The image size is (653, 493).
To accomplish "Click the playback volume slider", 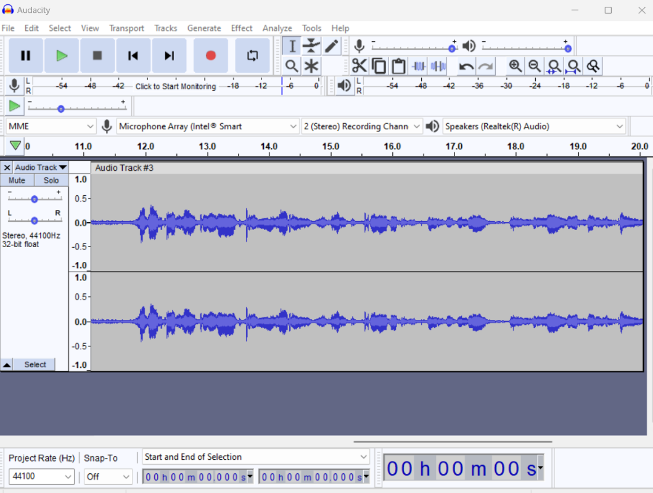I will pyautogui.click(x=525, y=48).
